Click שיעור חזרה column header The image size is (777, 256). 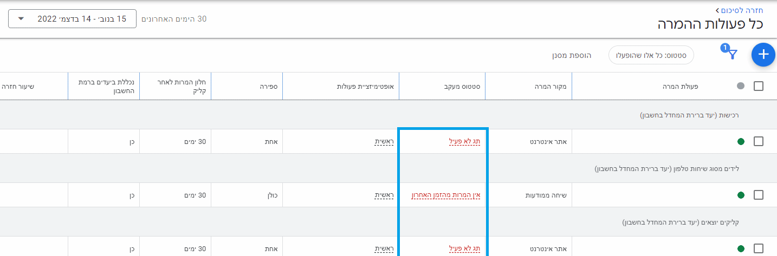coord(18,86)
